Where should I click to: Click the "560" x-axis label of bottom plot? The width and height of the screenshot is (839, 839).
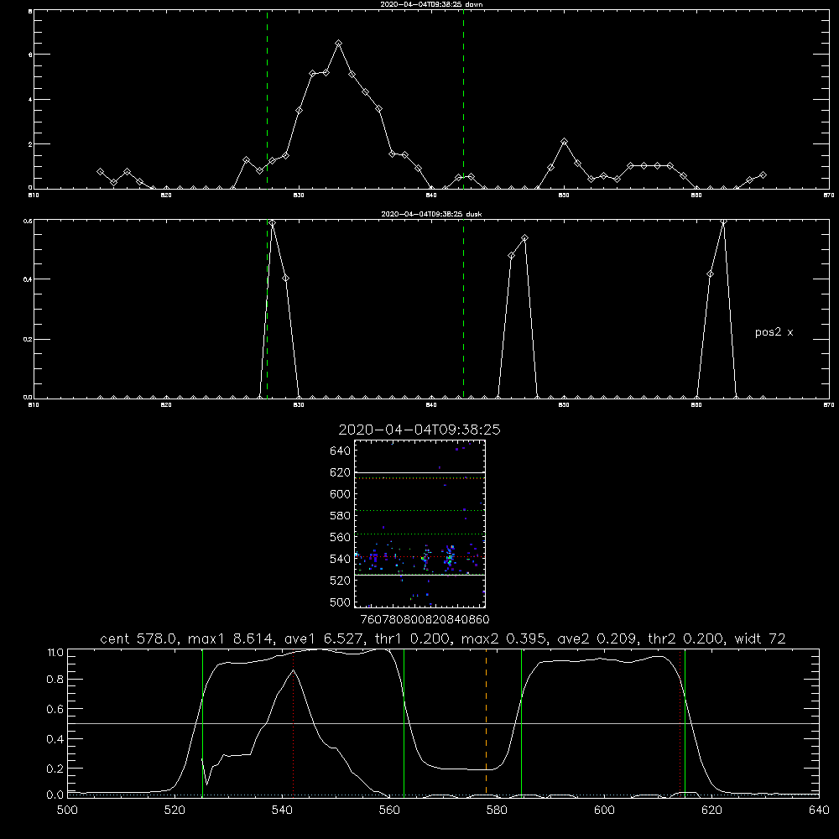tap(389, 810)
